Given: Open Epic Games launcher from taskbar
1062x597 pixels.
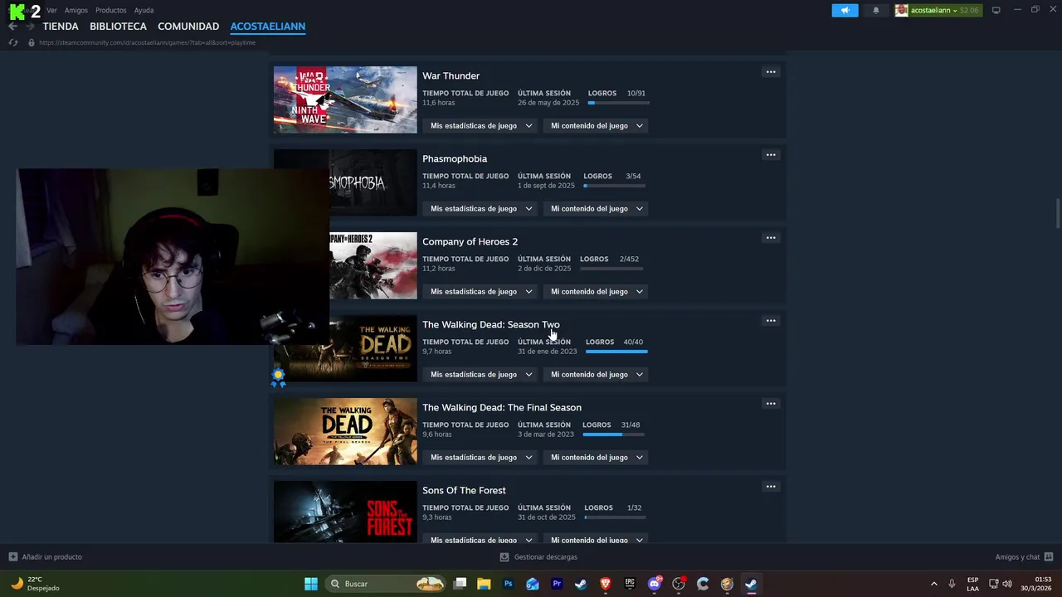Looking at the screenshot, I should [x=630, y=584].
